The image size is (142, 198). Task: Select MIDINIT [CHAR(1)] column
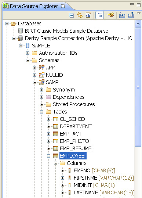point(95,185)
